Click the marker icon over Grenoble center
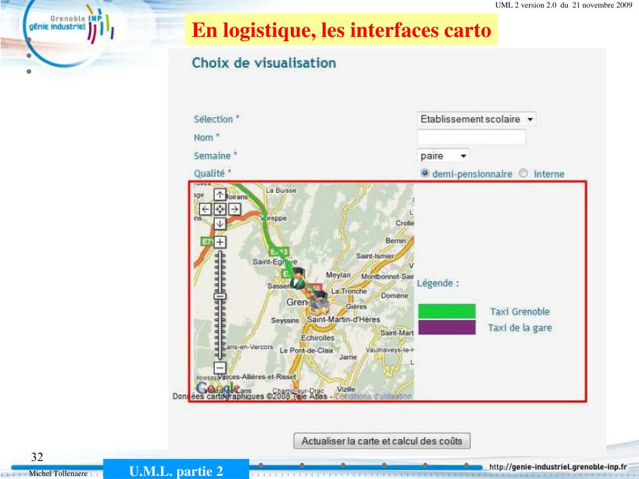The image size is (639, 479). (x=319, y=302)
